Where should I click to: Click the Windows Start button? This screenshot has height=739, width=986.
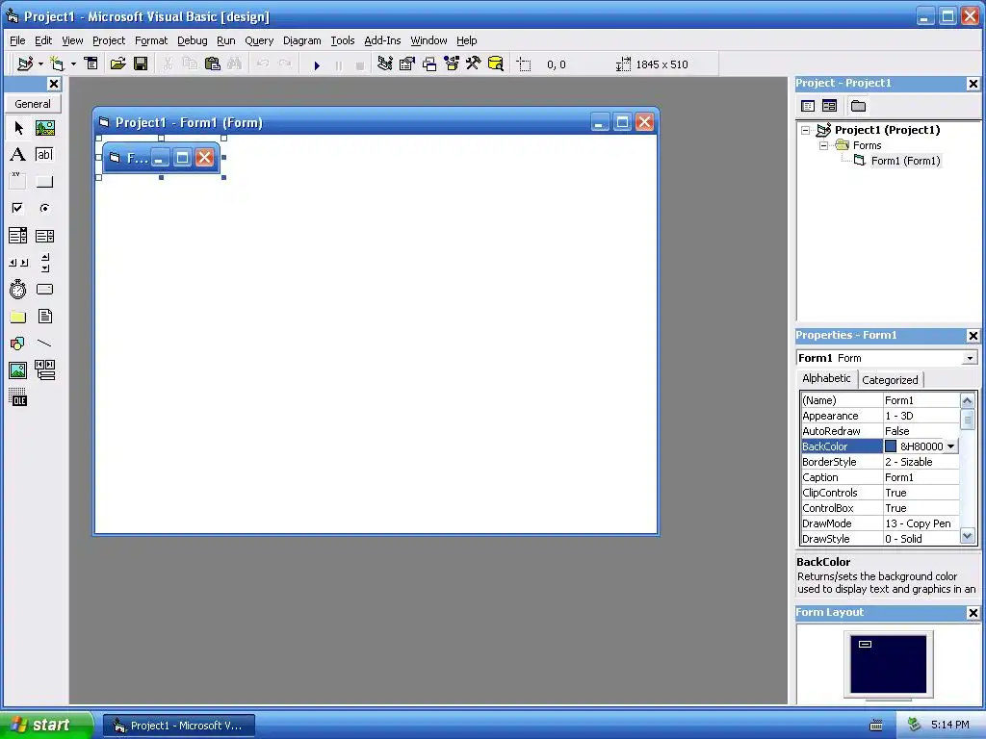pos(46,726)
